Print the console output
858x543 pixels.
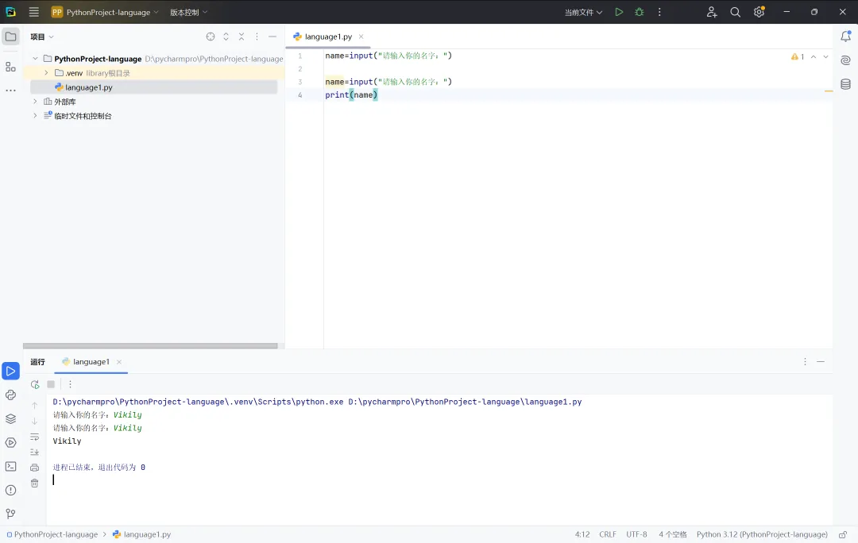click(34, 468)
